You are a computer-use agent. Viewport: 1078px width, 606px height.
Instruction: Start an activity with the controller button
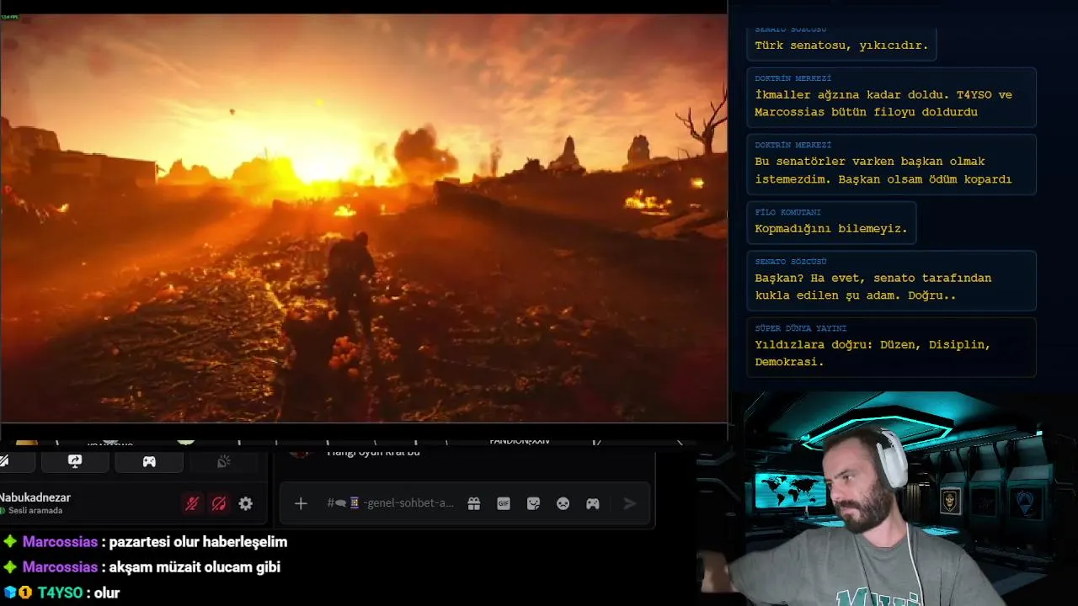tap(149, 461)
